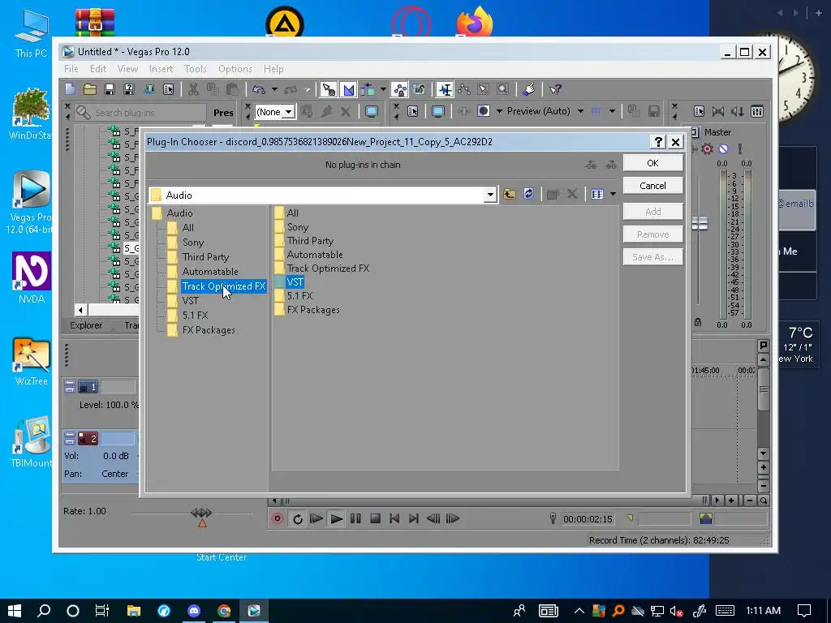Viewport: 831px width, 623px height.
Task: Click the Stop transport button
Action: [375, 518]
